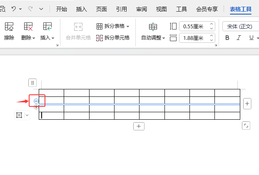Click the plus row insert icon at table's left edge
259x175 pixels.
(36, 107)
